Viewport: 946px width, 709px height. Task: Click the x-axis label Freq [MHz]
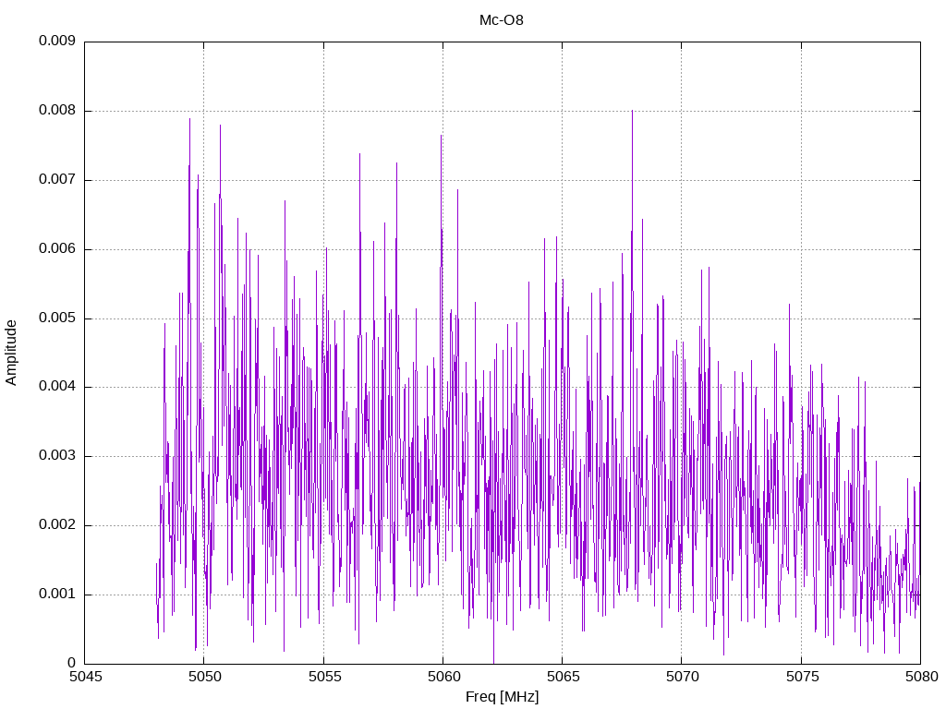502,697
